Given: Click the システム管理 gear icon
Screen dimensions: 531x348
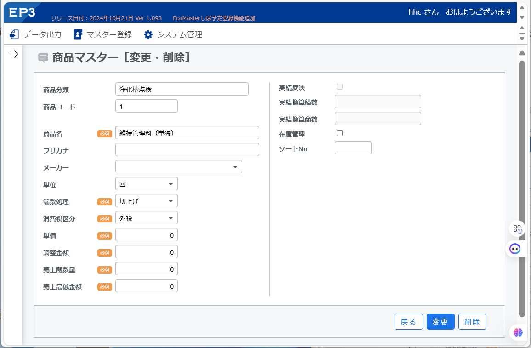Looking at the screenshot, I should pos(148,34).
